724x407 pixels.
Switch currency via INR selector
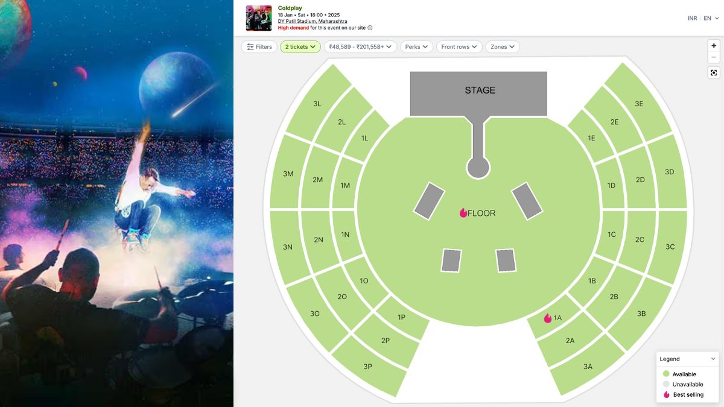[x=692, y=18]
